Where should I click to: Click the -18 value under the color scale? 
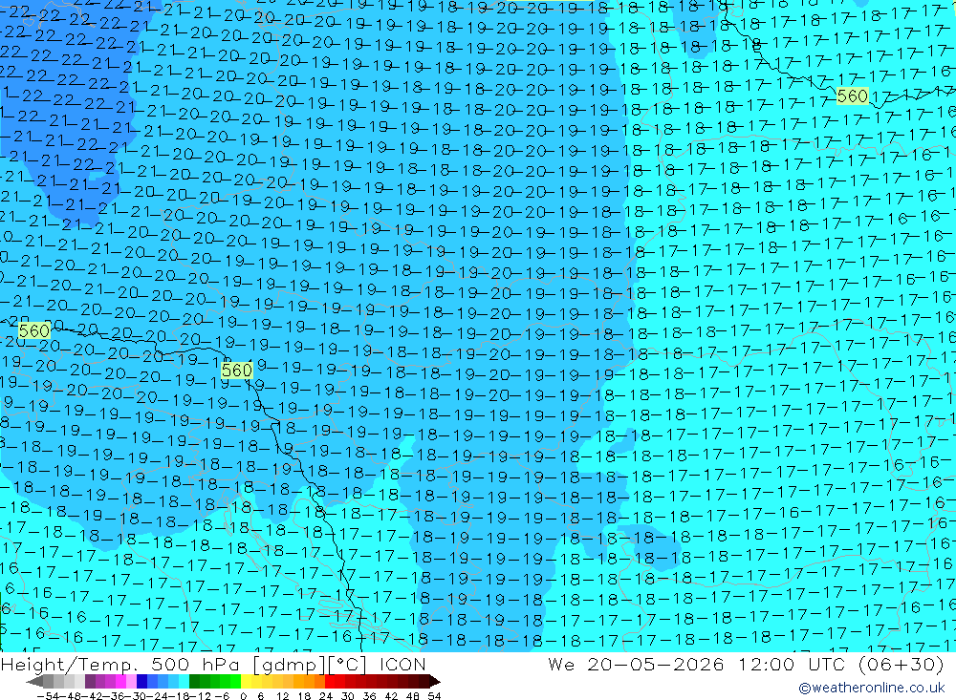[180, 696]
